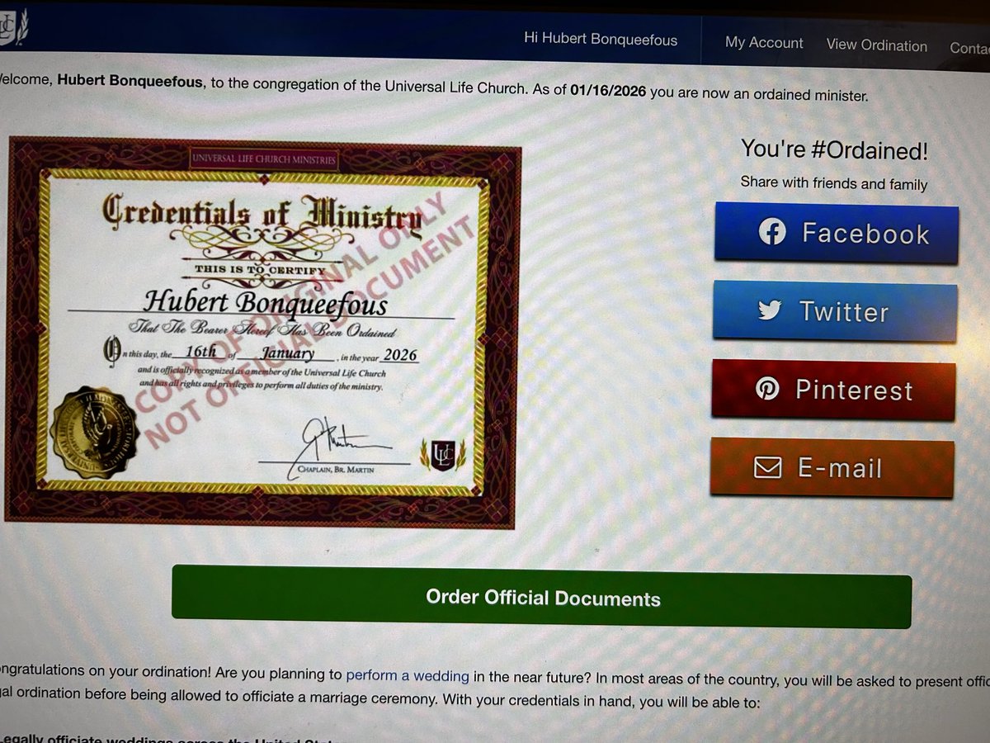Open the Contact menu item
The height and width of the screenshot is (743, 990).
(969, 48)
